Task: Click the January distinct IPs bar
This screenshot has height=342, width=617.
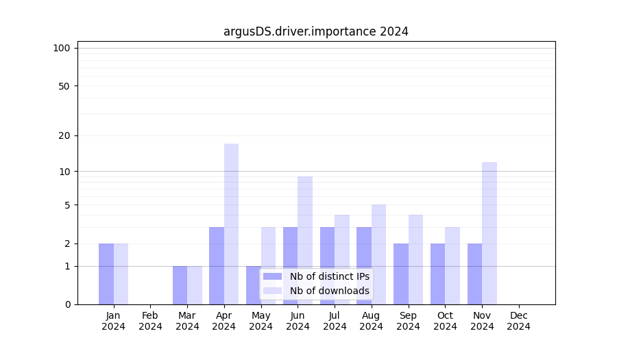Action: (x=106, y=274)
